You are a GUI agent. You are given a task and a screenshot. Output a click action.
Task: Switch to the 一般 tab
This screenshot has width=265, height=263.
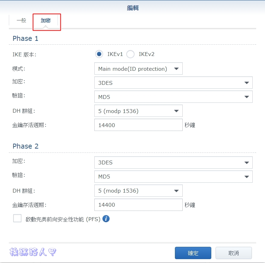tap(21, 20)
